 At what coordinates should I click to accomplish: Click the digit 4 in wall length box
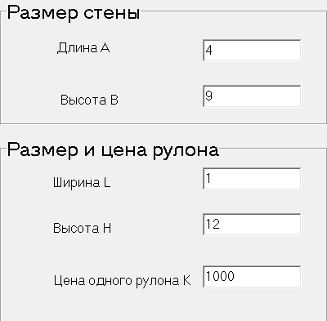(x=208, y=51)
